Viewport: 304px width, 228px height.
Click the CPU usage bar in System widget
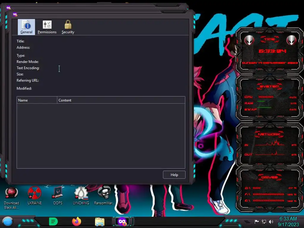click(266, 97)
